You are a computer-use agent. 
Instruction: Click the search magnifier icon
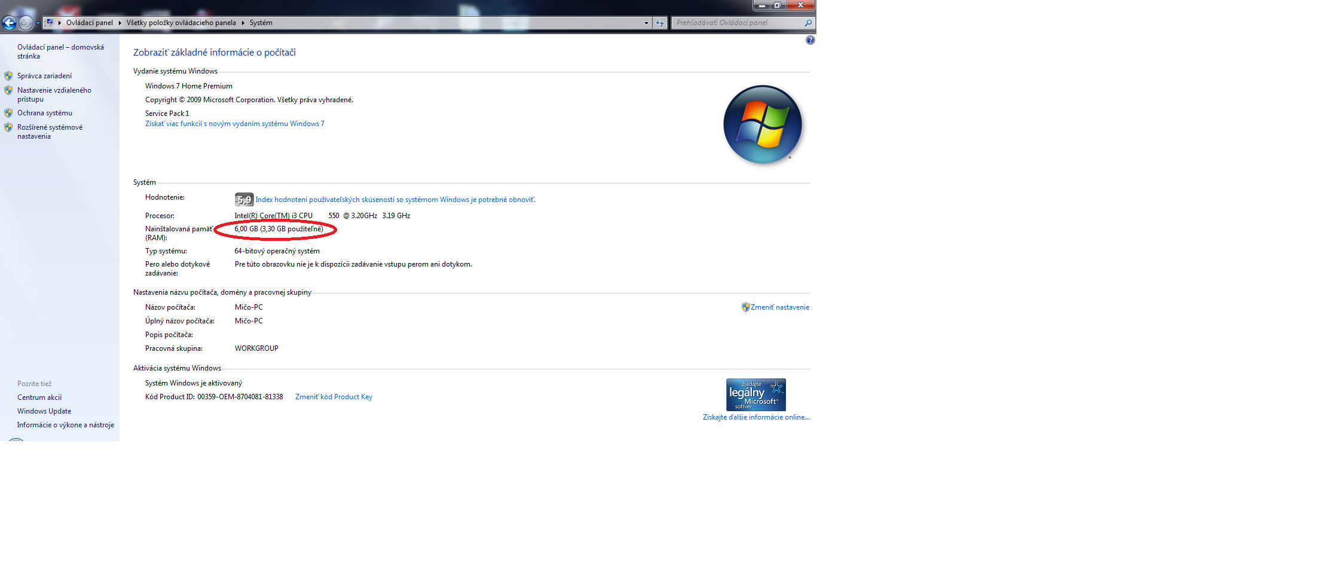pos(808,23)
